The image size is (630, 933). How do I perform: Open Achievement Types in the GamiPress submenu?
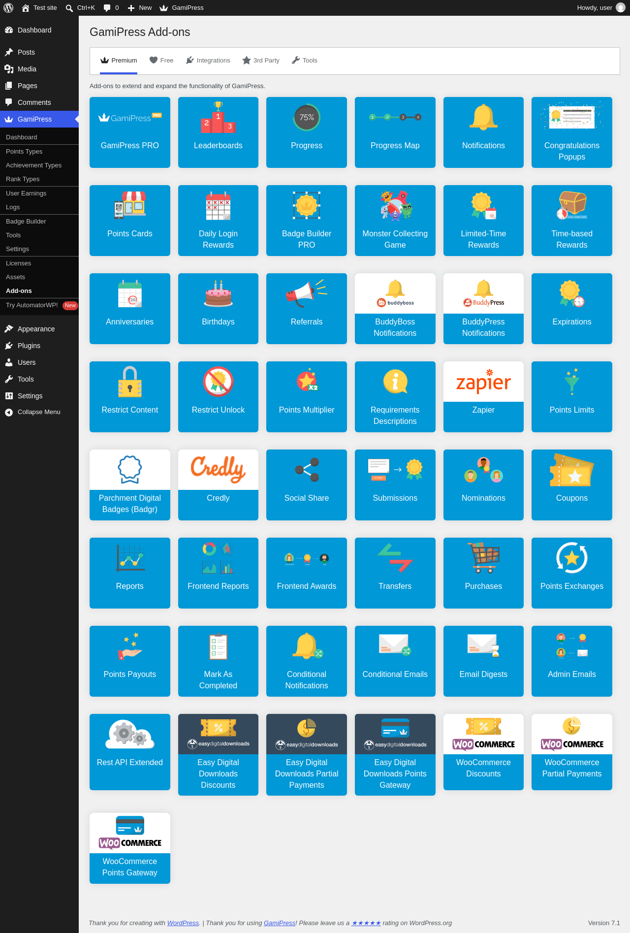tap(39, 165)
